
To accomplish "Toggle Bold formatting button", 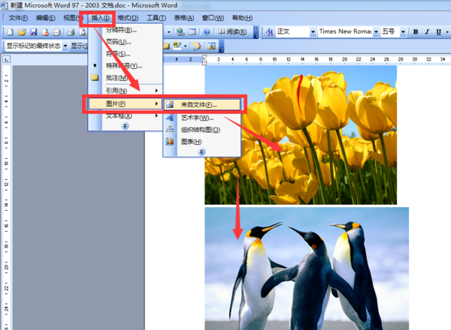I will click(416, 31).
